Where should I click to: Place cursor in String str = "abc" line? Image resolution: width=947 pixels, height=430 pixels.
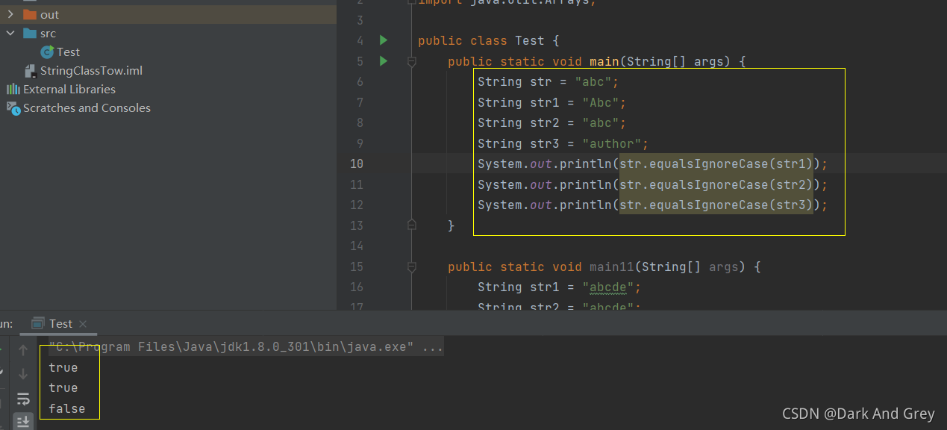pos(548,81)
